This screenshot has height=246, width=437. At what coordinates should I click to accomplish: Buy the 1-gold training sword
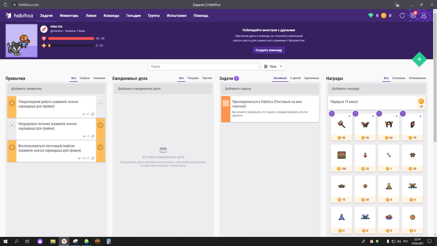click(389, 158)
